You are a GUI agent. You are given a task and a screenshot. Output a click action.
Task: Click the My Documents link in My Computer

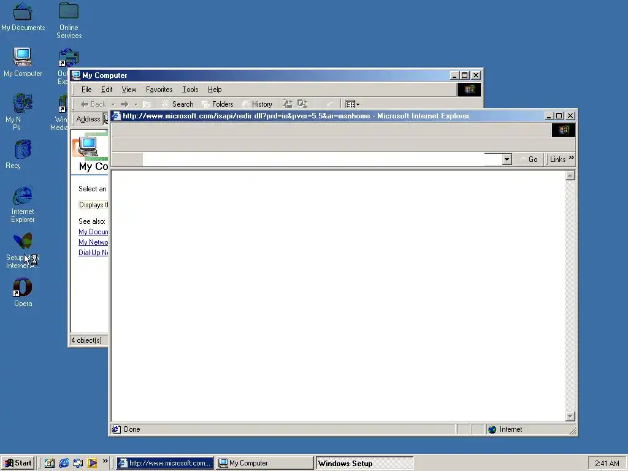(93, 232)
